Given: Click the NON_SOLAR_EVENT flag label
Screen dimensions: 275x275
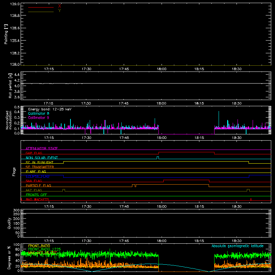Looking at the screenshot, I should 42,158.
